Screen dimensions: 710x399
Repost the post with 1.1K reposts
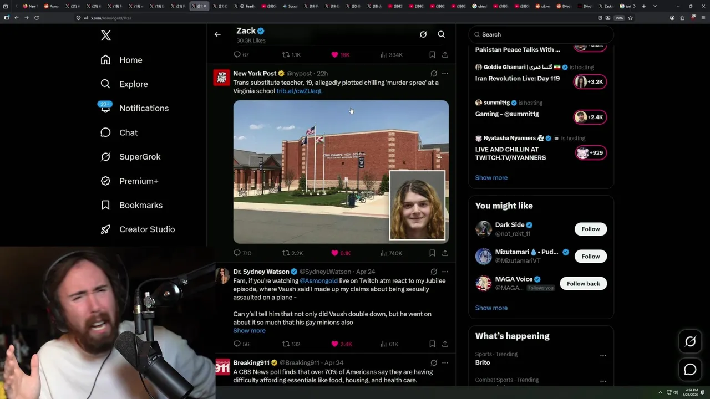coord(291,55)
